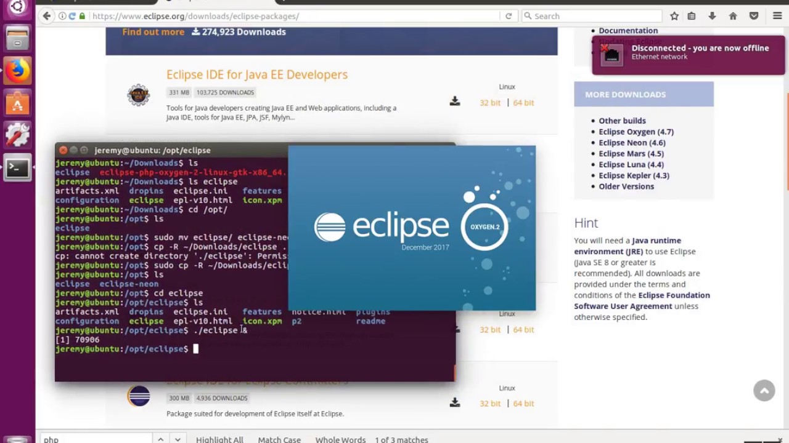Click the '4,936 DOWNLOADS' badge

[221, 398]
